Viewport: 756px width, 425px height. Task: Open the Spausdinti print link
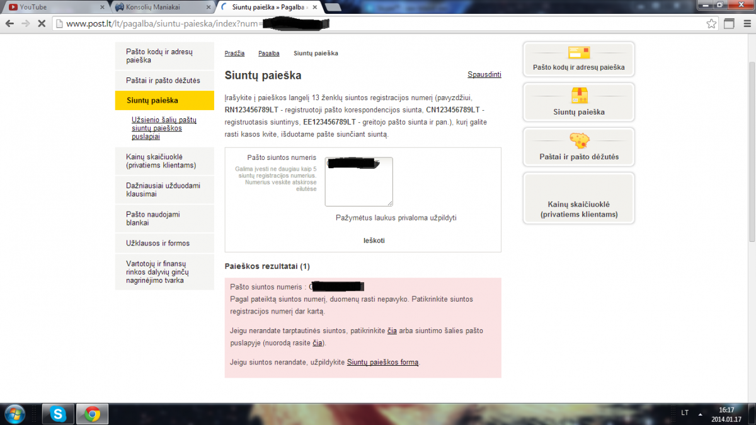click(484, 74)
